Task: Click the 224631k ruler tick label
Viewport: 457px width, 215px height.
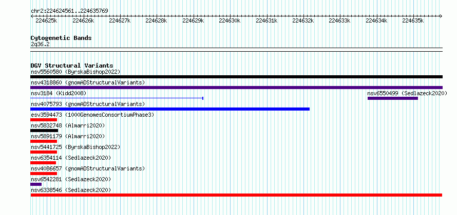Action: click(266, 20)
